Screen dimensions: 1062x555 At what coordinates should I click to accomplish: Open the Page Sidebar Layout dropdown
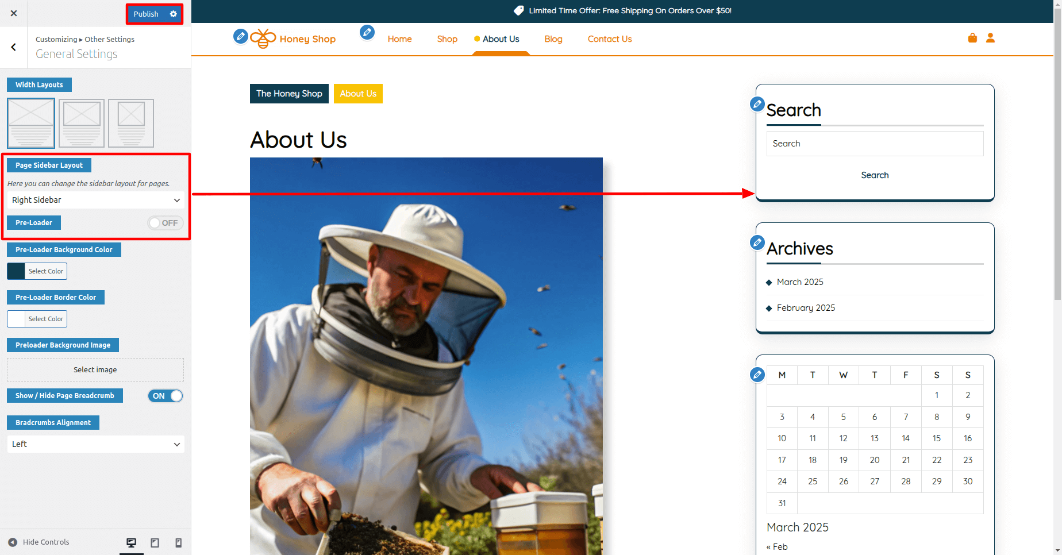click(x=95, y=200)
